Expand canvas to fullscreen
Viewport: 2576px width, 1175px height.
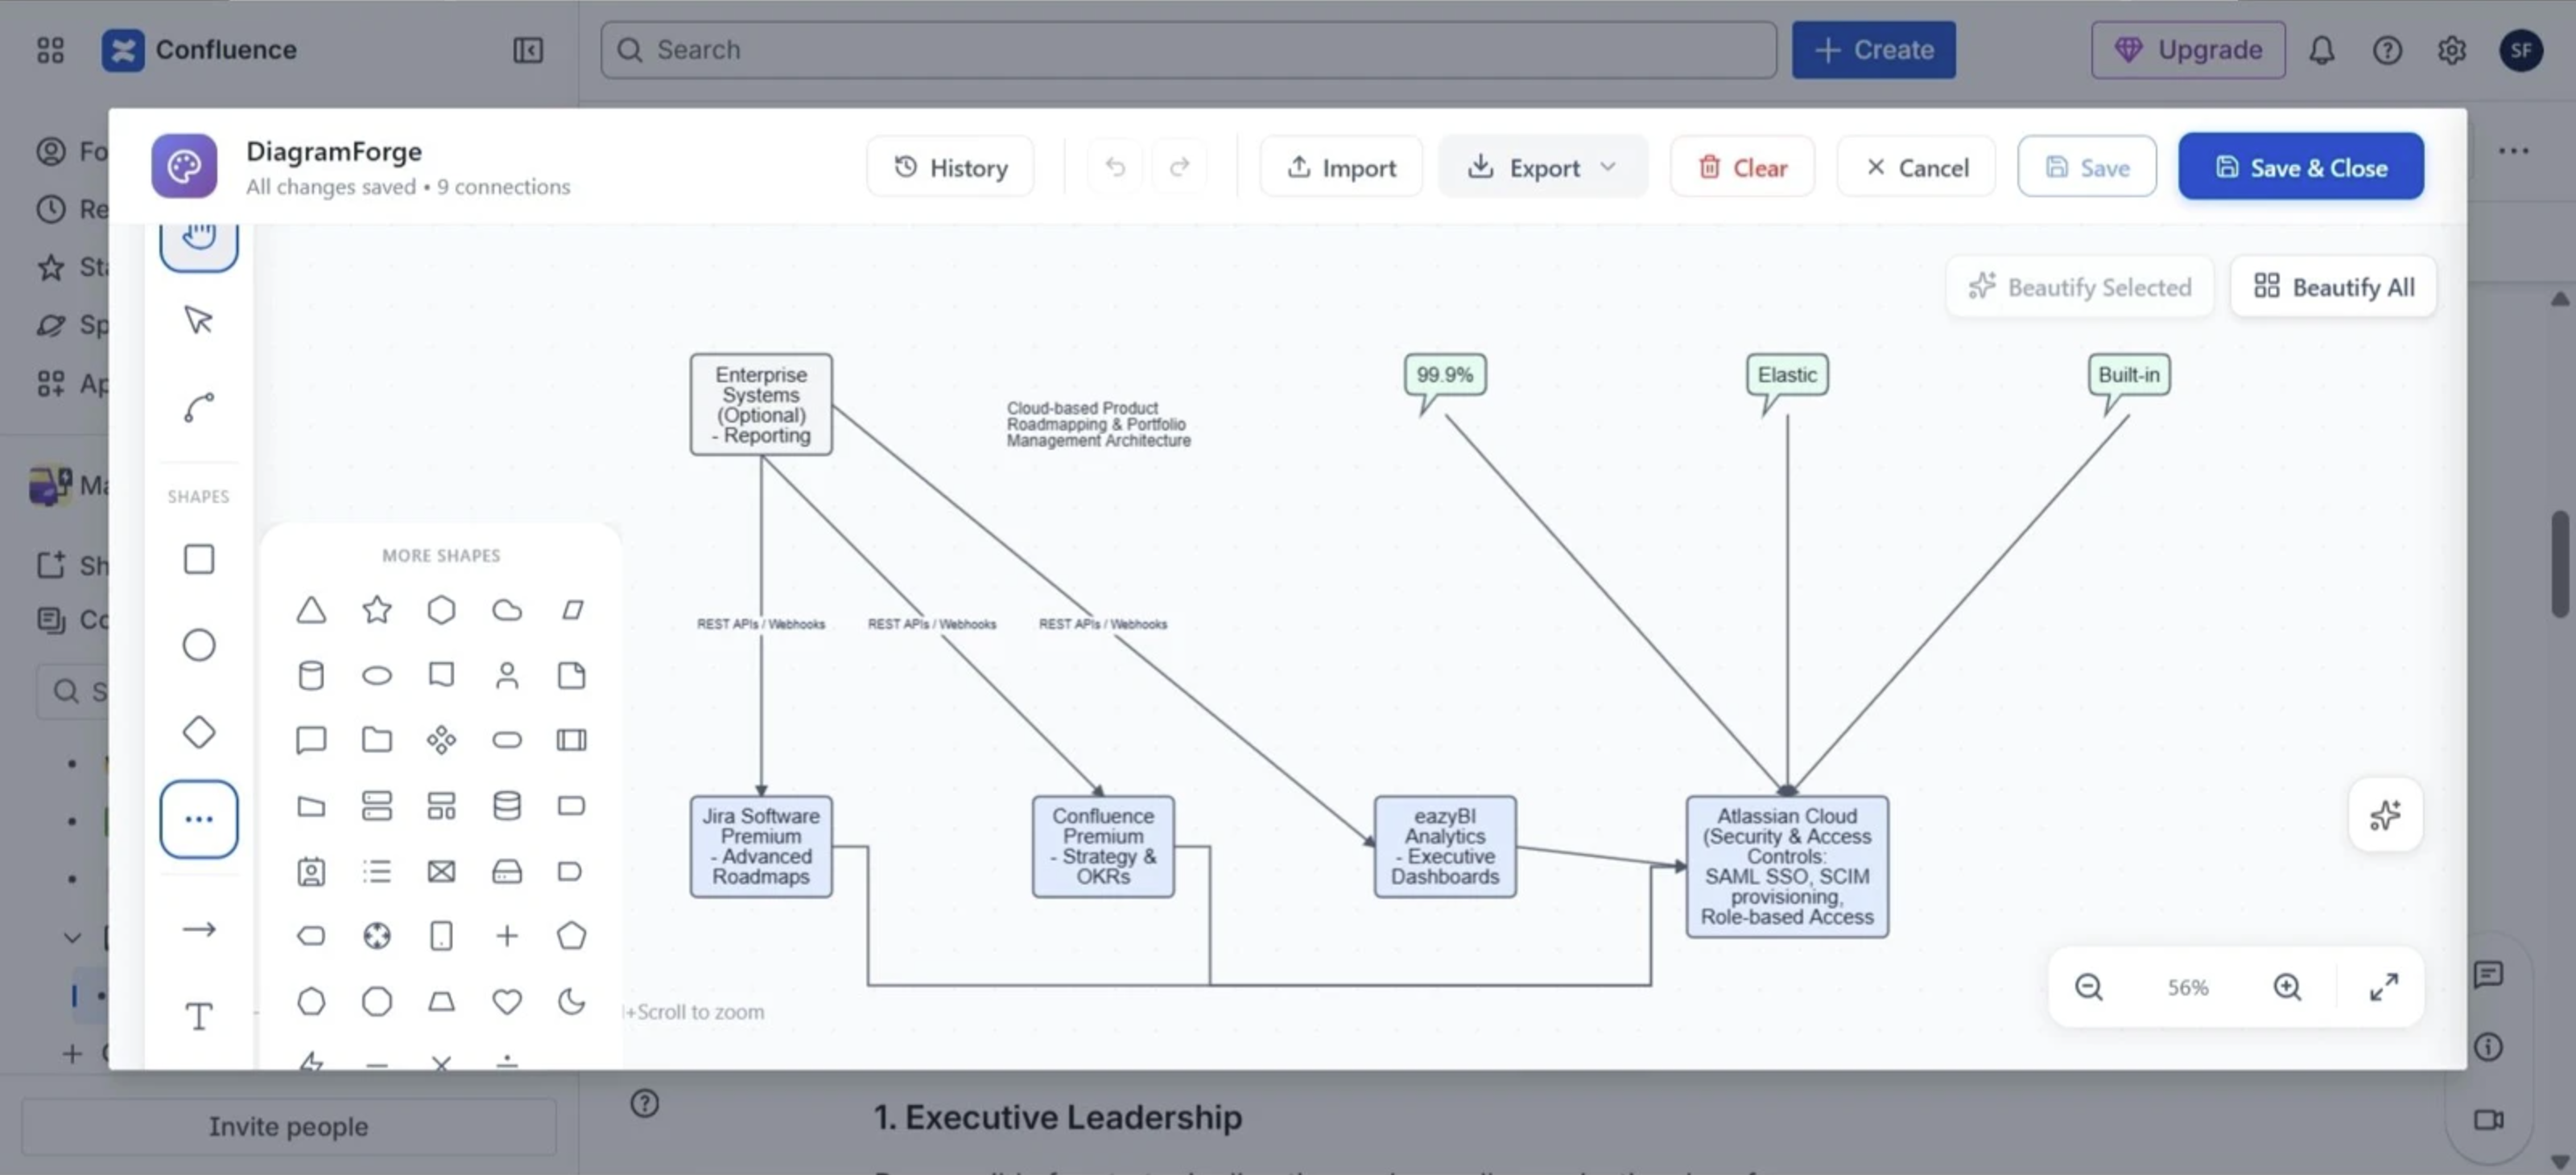click(x=2384, y=987)
